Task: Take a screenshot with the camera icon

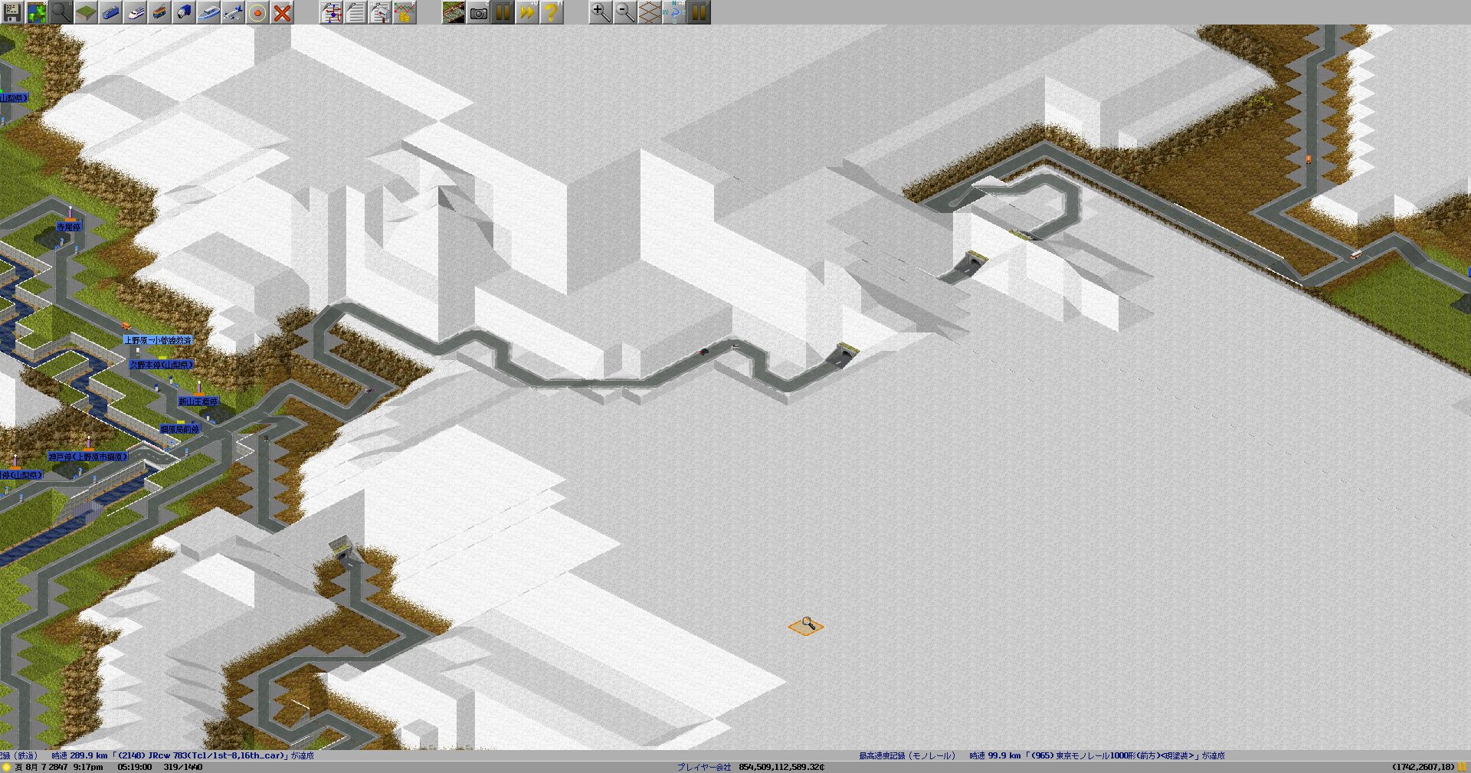Action: tap(478, 12)
